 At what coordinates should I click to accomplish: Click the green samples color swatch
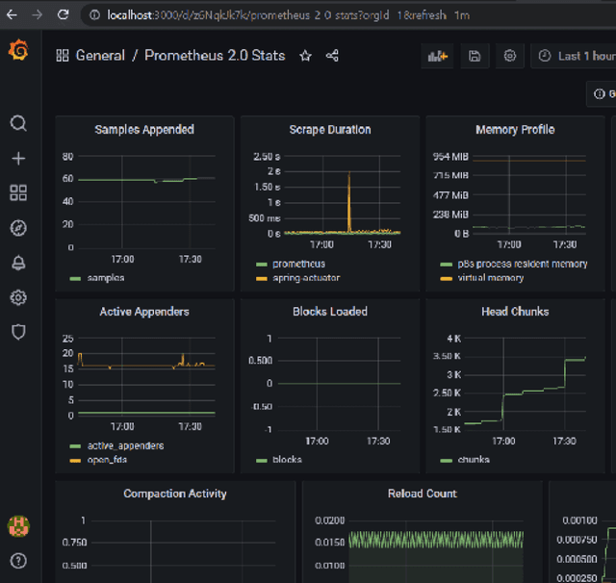tap(75, 279)
